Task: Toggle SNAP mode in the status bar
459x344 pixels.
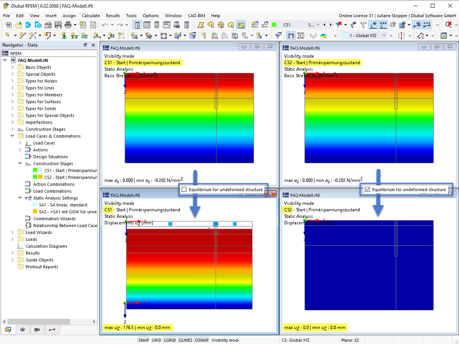Action: click(143, 340)
